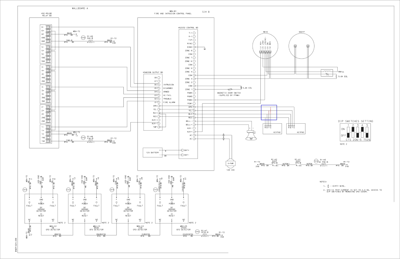Click the O8 terminal on output board

[159, 77]
